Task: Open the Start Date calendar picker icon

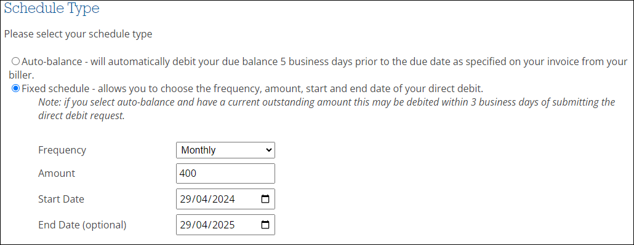Action: 265,199
